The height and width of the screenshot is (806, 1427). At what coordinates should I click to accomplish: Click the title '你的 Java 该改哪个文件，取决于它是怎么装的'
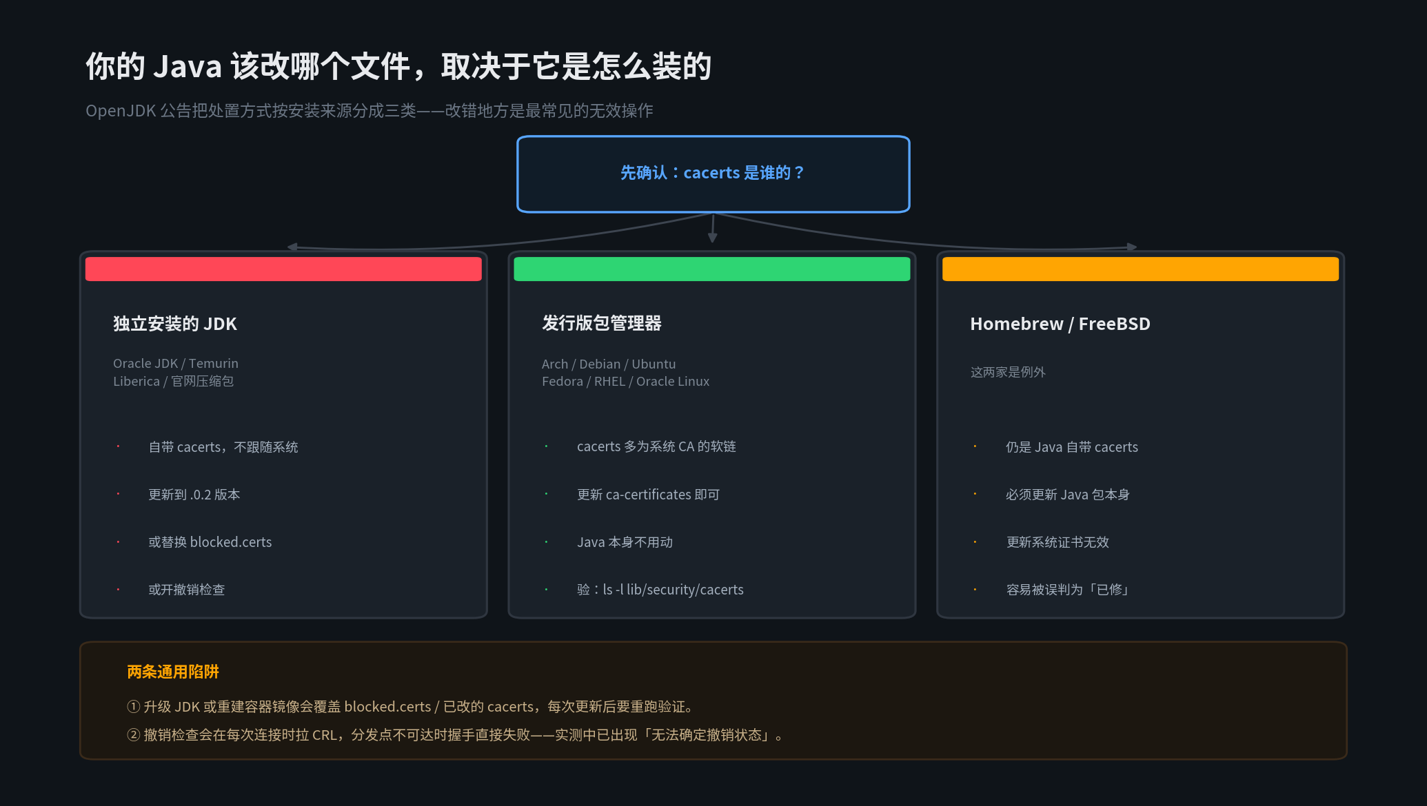(x=398, y=67)
